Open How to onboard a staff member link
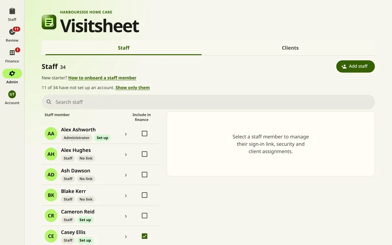Image resolution: width=392 pixels, height=245 pixels. coord(102,78)
